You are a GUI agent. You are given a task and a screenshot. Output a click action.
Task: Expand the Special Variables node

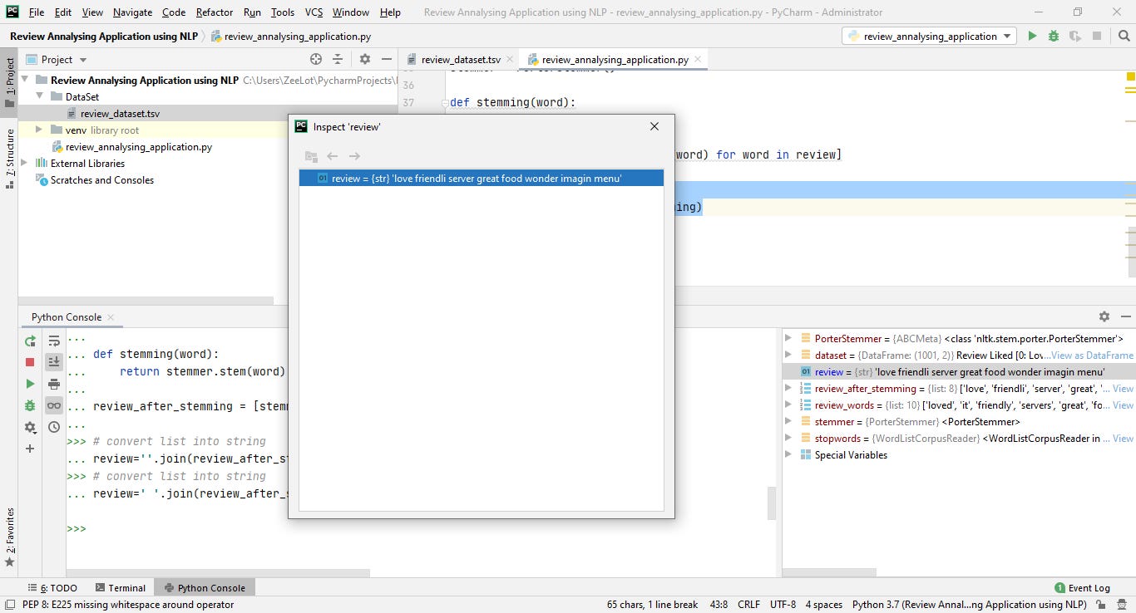[788, 455]
